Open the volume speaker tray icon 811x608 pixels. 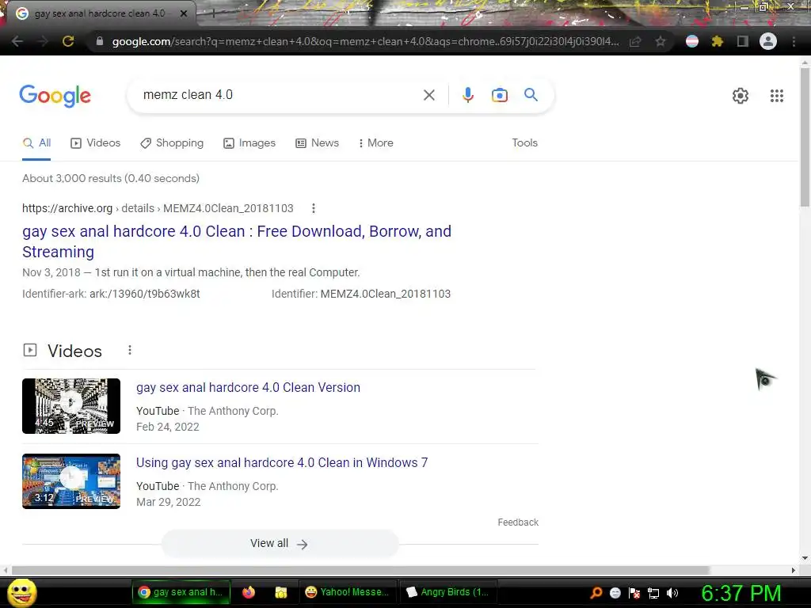click(x=672, y=593)
